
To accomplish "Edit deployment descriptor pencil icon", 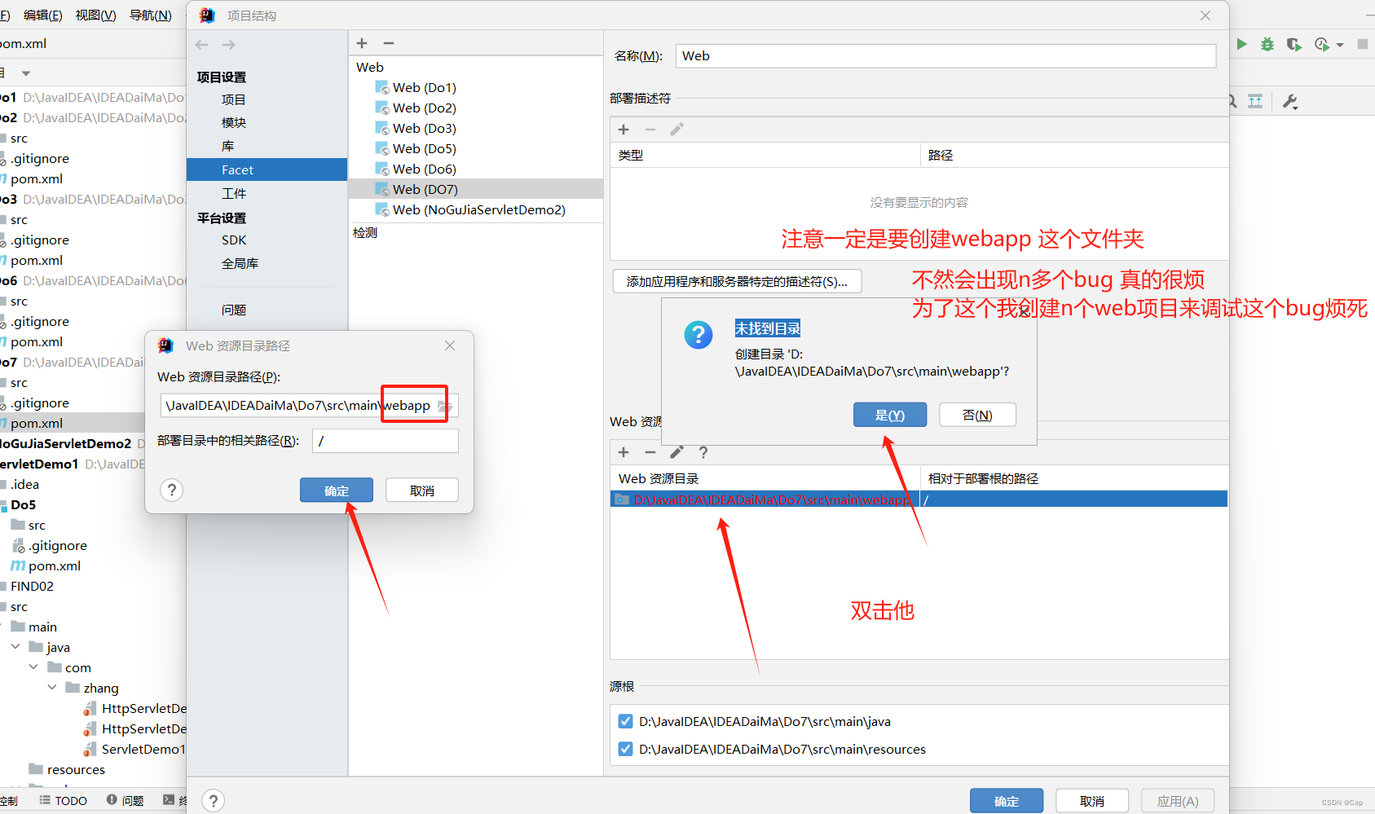I will pyautogui.click(x=676, y=130).
